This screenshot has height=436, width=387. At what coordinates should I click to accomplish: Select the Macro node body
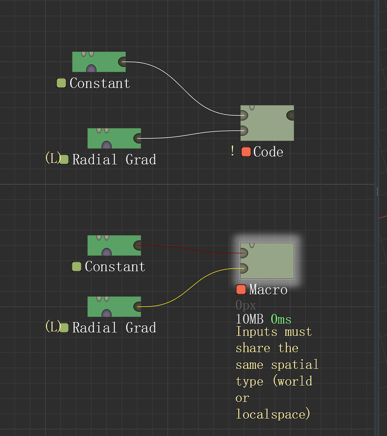[x=267, y=261]
